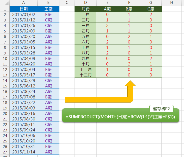The image size is (184, 157).
Task: Select date cell 2015/01/02
Action: click(24, 15)
